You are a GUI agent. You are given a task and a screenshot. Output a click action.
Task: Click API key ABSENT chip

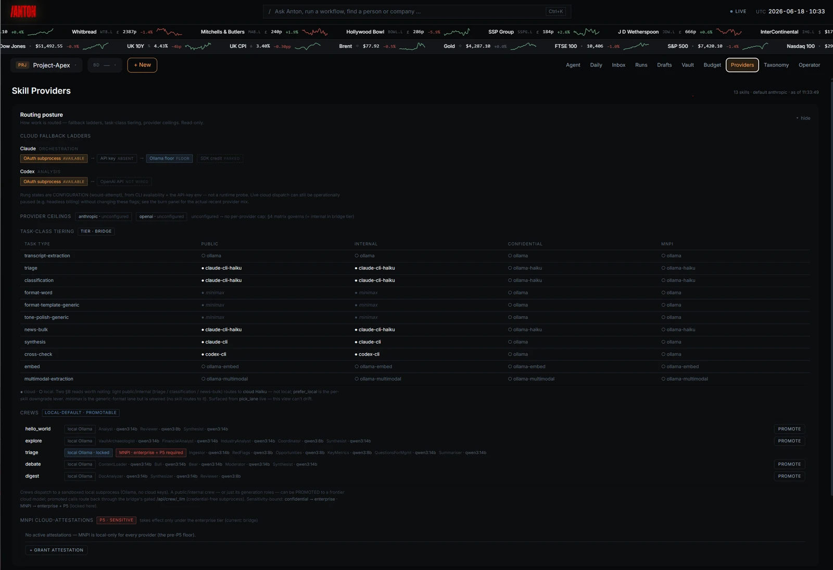tap(117, 159)
